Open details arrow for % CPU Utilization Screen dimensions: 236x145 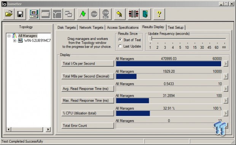point(225,113)
